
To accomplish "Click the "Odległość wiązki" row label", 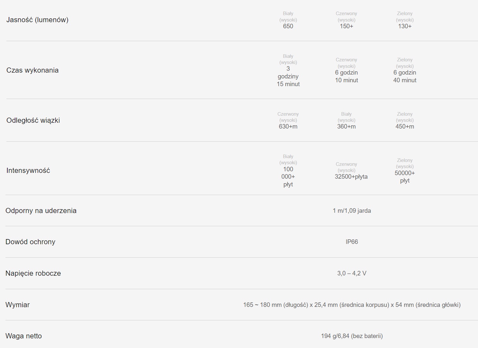I will (33, 120).
